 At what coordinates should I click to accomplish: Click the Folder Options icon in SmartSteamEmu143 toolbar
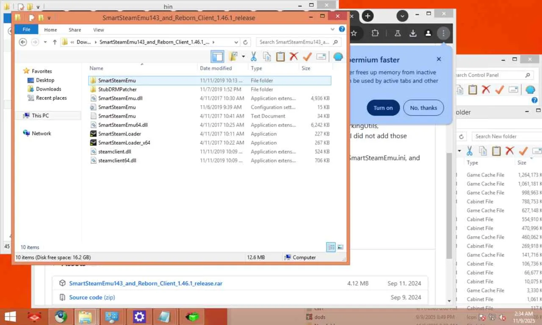[232, 57]
